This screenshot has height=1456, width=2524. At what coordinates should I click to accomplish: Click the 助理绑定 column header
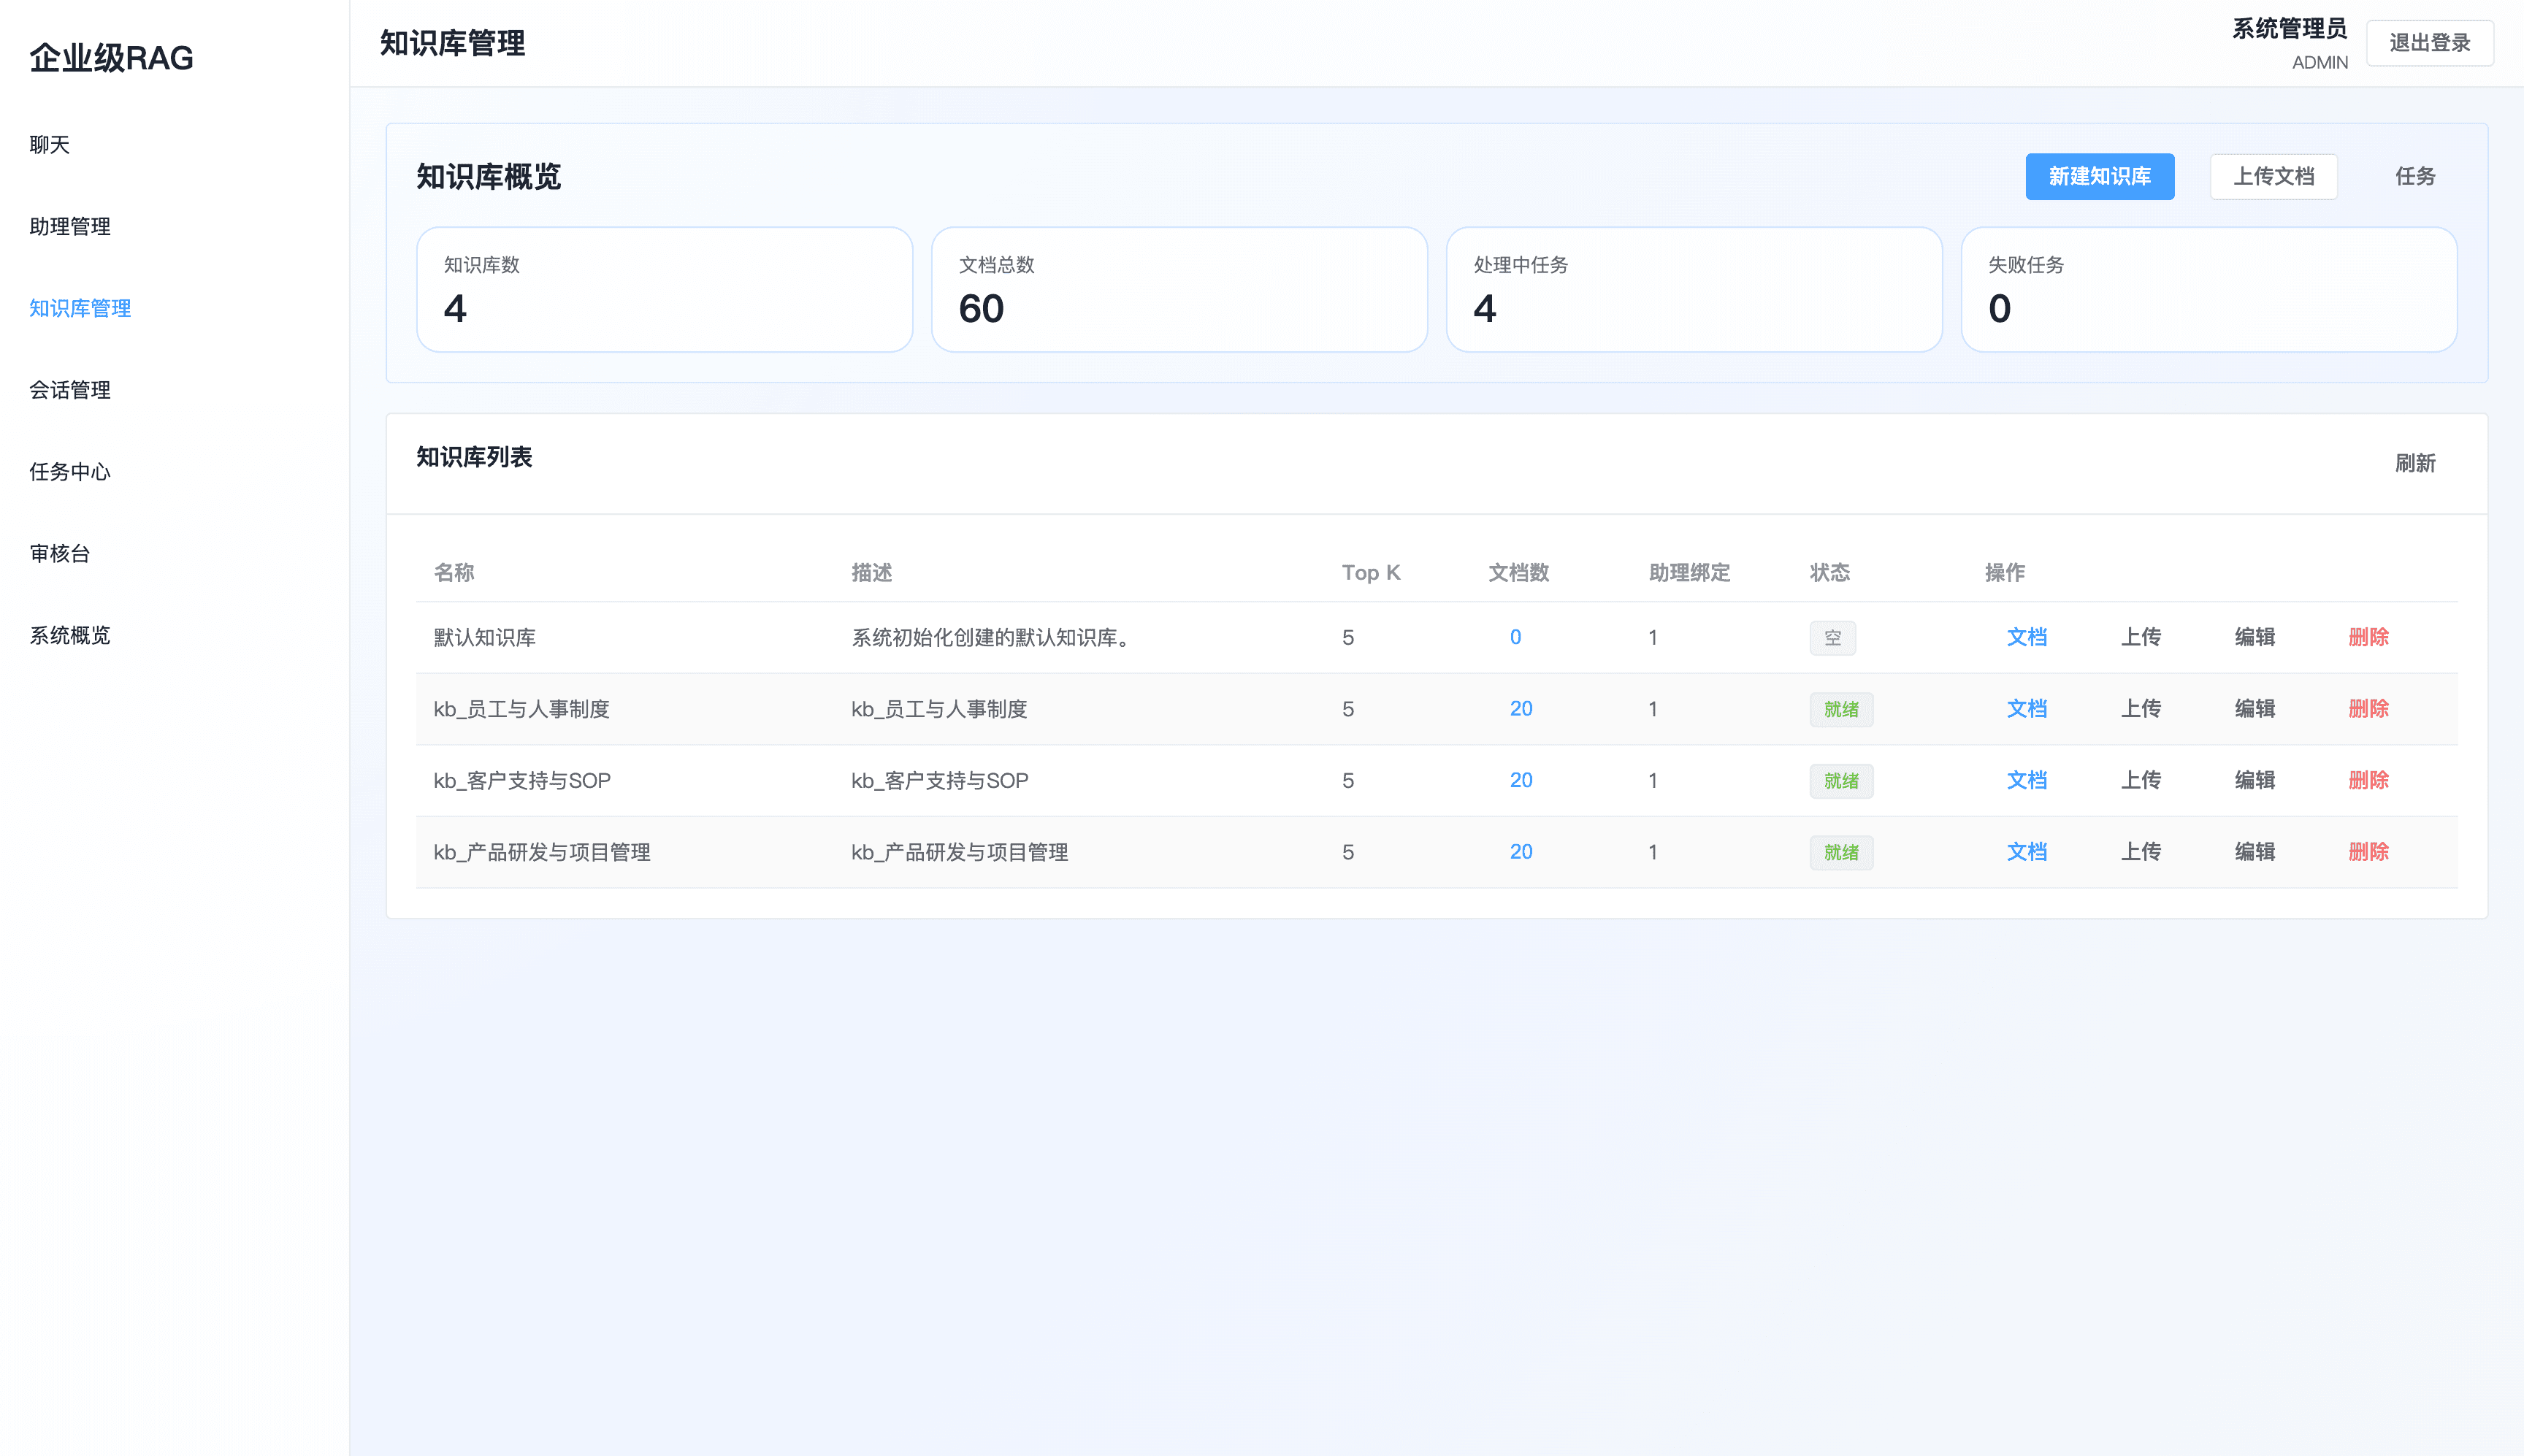pyautogui.click(x=1689, y=572)
